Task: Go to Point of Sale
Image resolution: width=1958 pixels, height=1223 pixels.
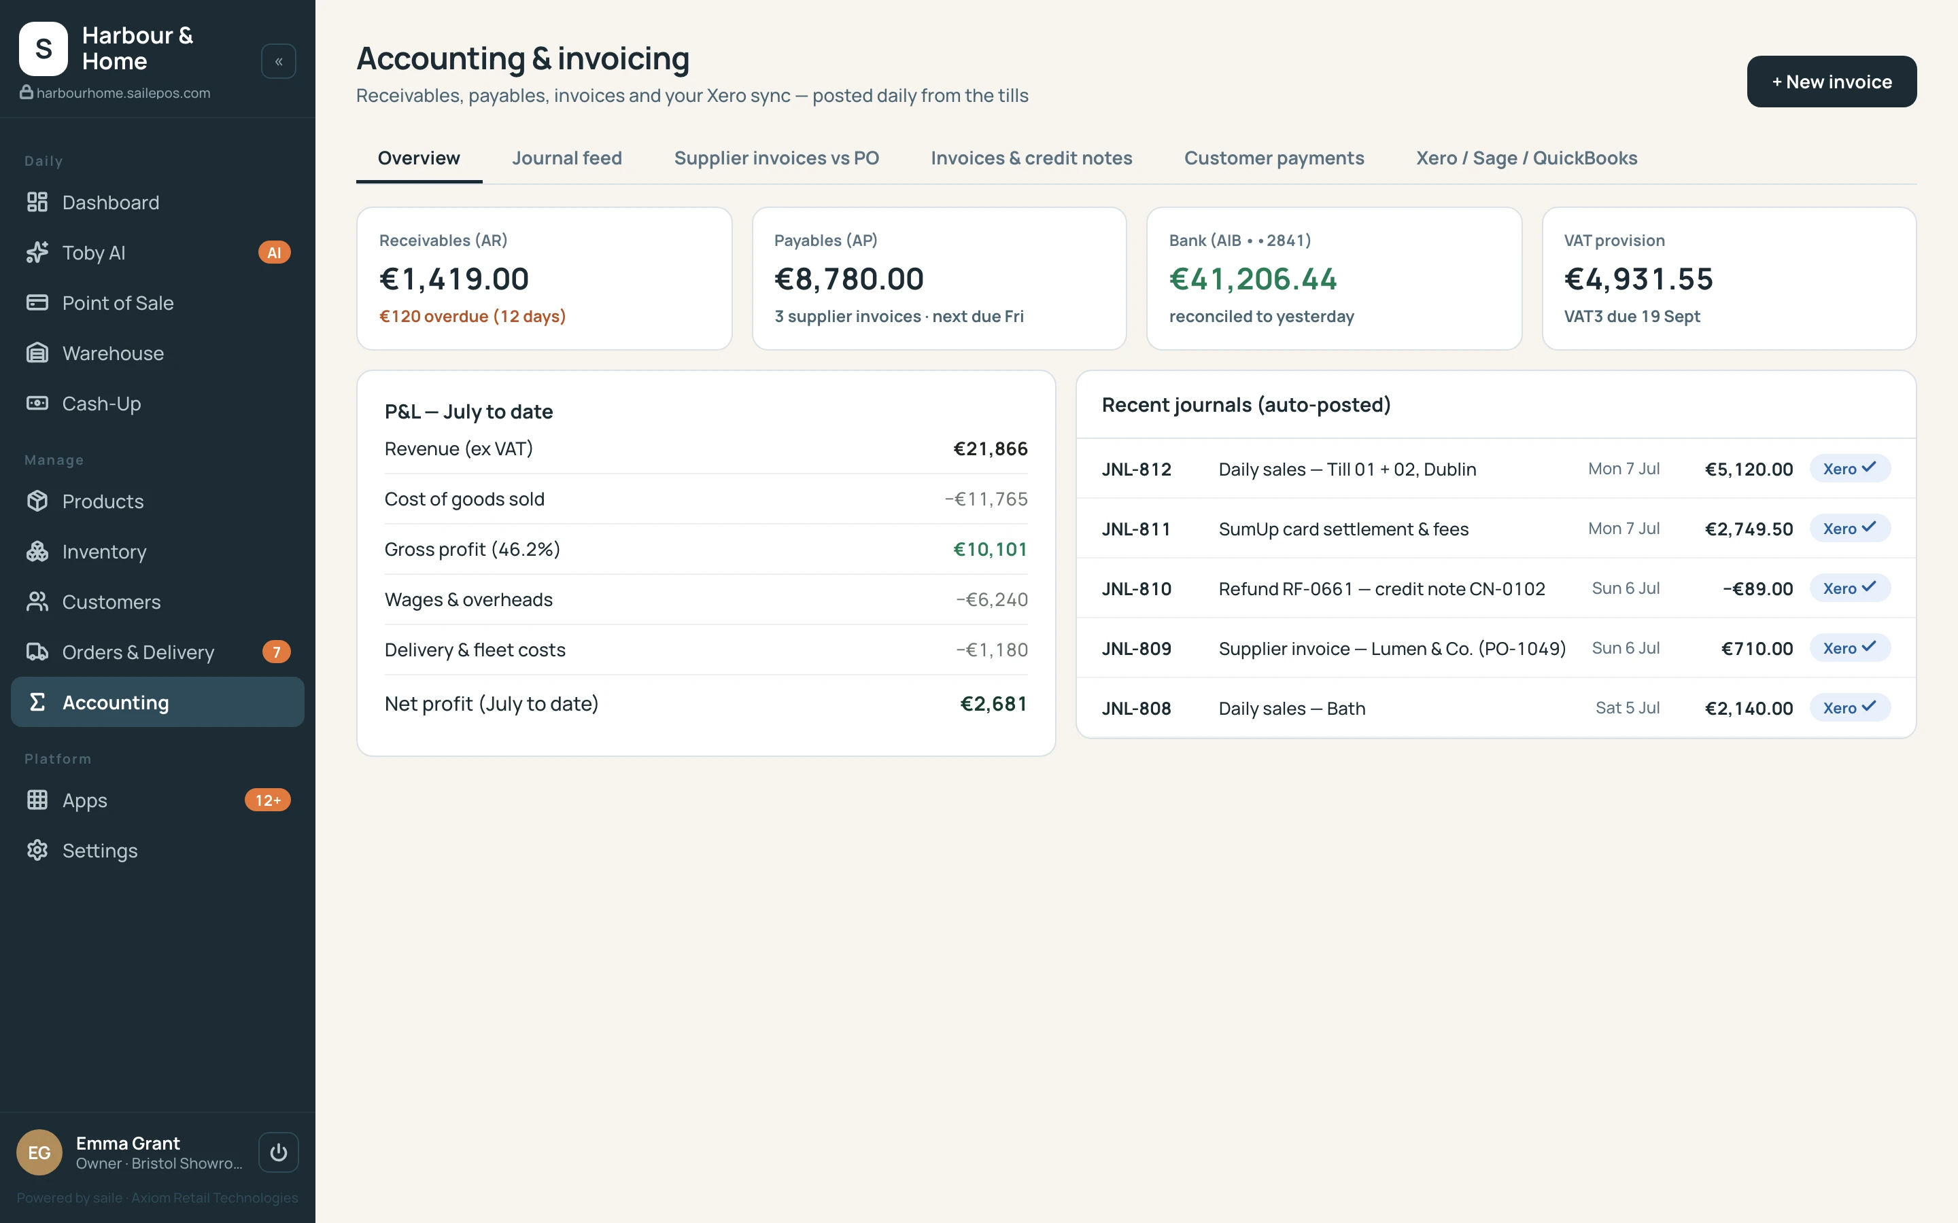Action: 157,302
